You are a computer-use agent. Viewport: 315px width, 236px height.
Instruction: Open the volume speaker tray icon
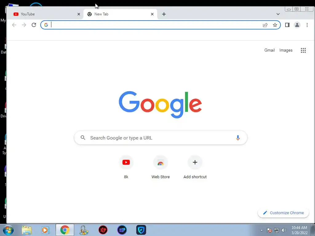pyautogui.click(x=284, y=230)
